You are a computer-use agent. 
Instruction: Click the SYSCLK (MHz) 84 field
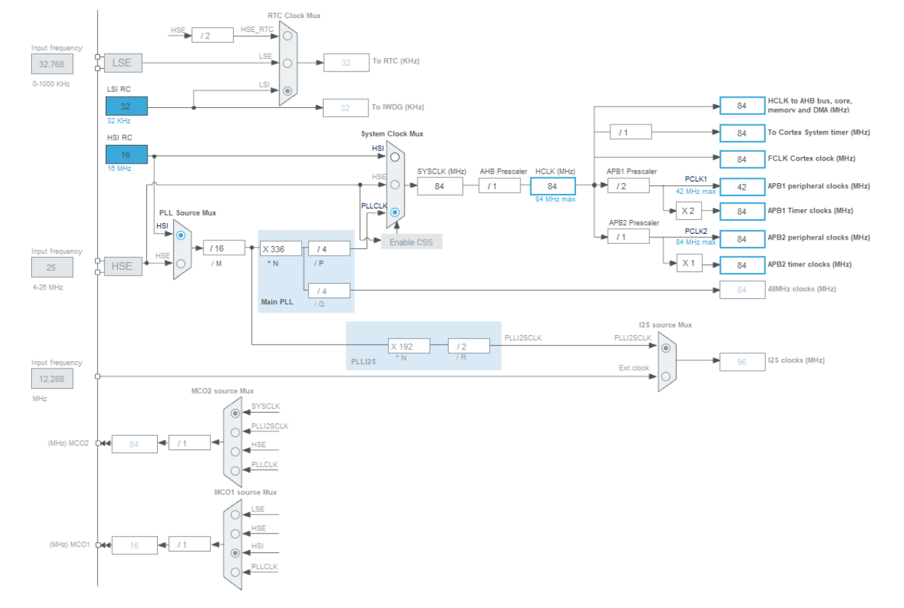[x=440, y=186]
